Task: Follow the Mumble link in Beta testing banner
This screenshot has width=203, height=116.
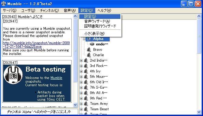Action: (56, 78)
